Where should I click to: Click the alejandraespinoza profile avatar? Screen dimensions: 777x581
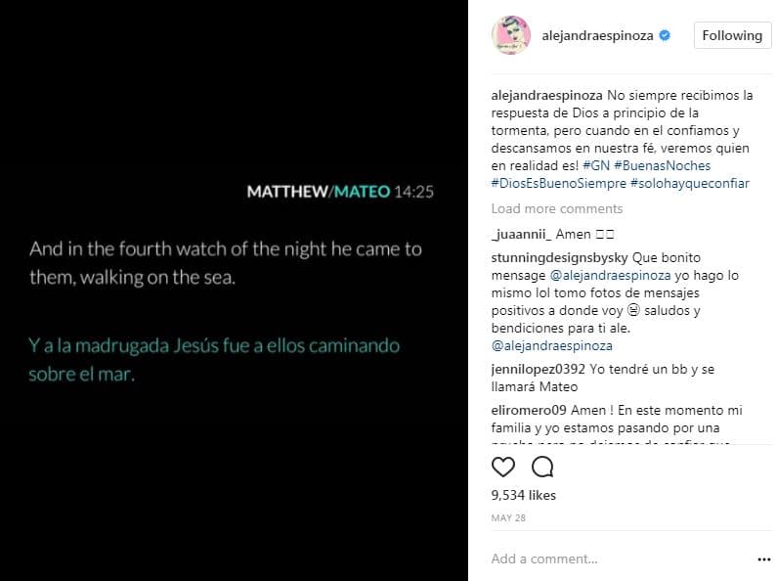pyautogui.click(x=511, y=35)
